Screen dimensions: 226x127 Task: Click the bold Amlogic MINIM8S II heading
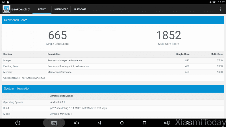click(x=61, y=96)
